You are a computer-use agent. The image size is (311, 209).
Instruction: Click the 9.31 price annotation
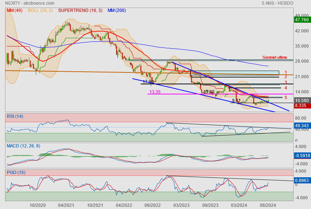[x=236, y=101]
